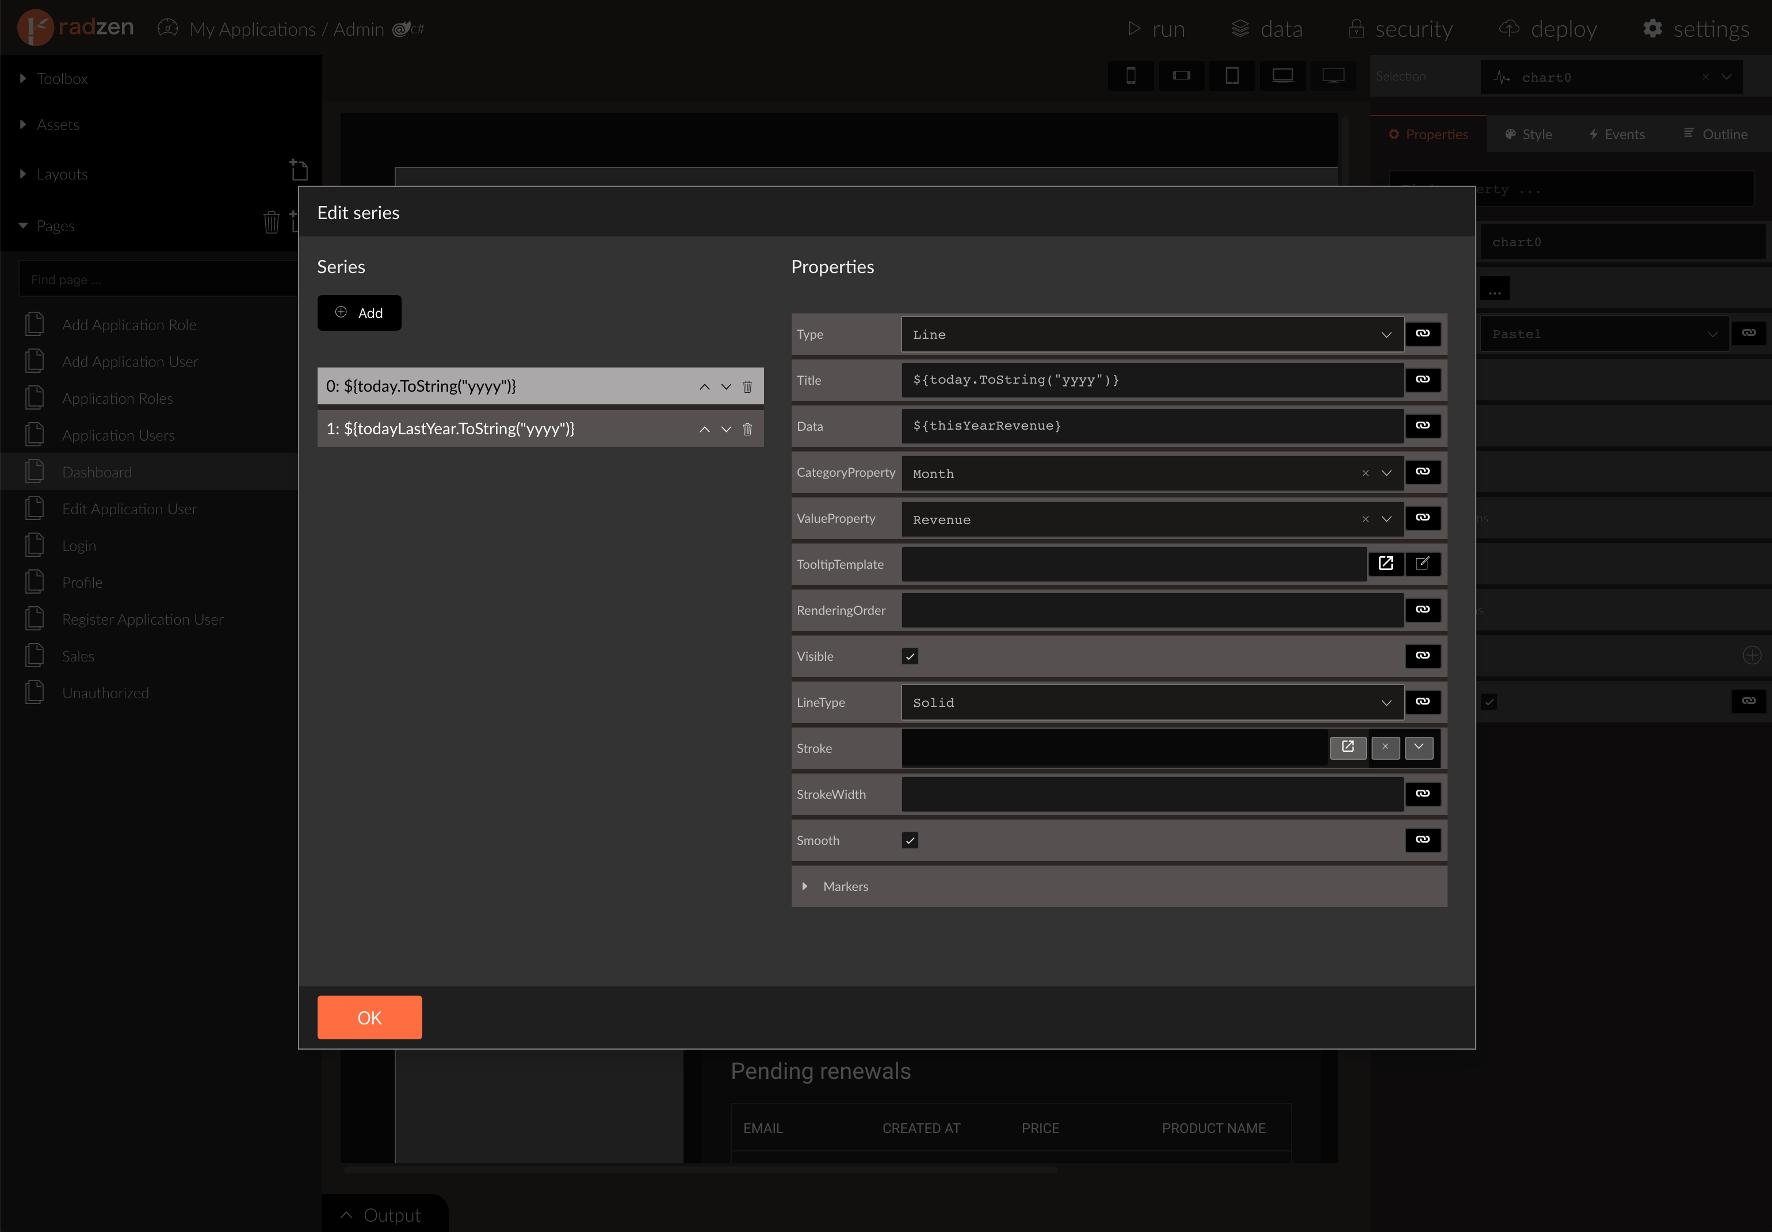Click the Title input field
Screen dimensions: 1772x1232
tap(1151, 380)
